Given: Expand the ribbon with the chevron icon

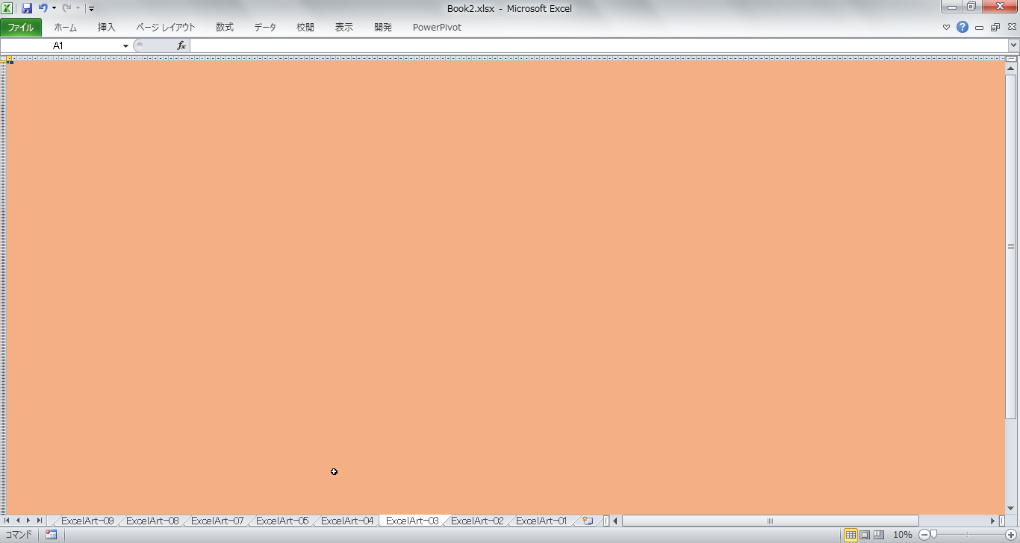Looking at the screenshot, I should (x=947, y=28).
